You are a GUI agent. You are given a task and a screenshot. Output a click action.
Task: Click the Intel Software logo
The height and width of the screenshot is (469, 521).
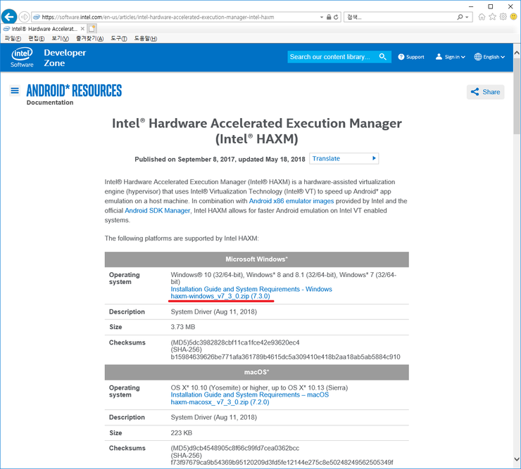click(22, 57)
